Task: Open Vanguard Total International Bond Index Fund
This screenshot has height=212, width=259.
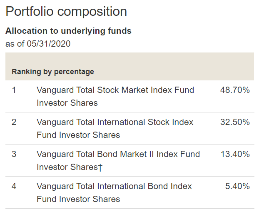Action: [115, 186]
